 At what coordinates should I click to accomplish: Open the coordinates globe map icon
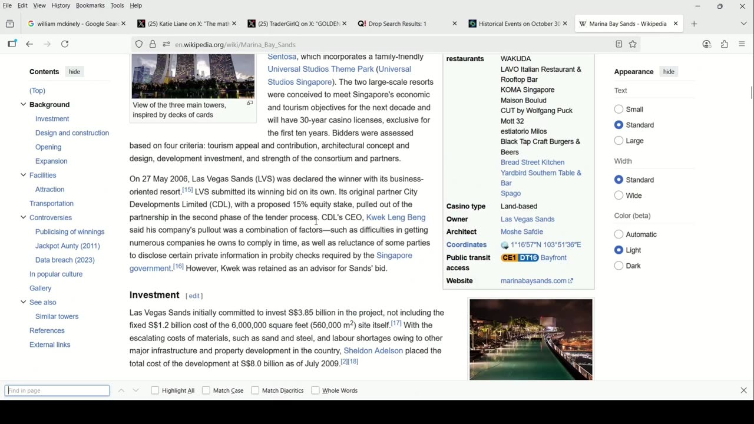[505, 245]
